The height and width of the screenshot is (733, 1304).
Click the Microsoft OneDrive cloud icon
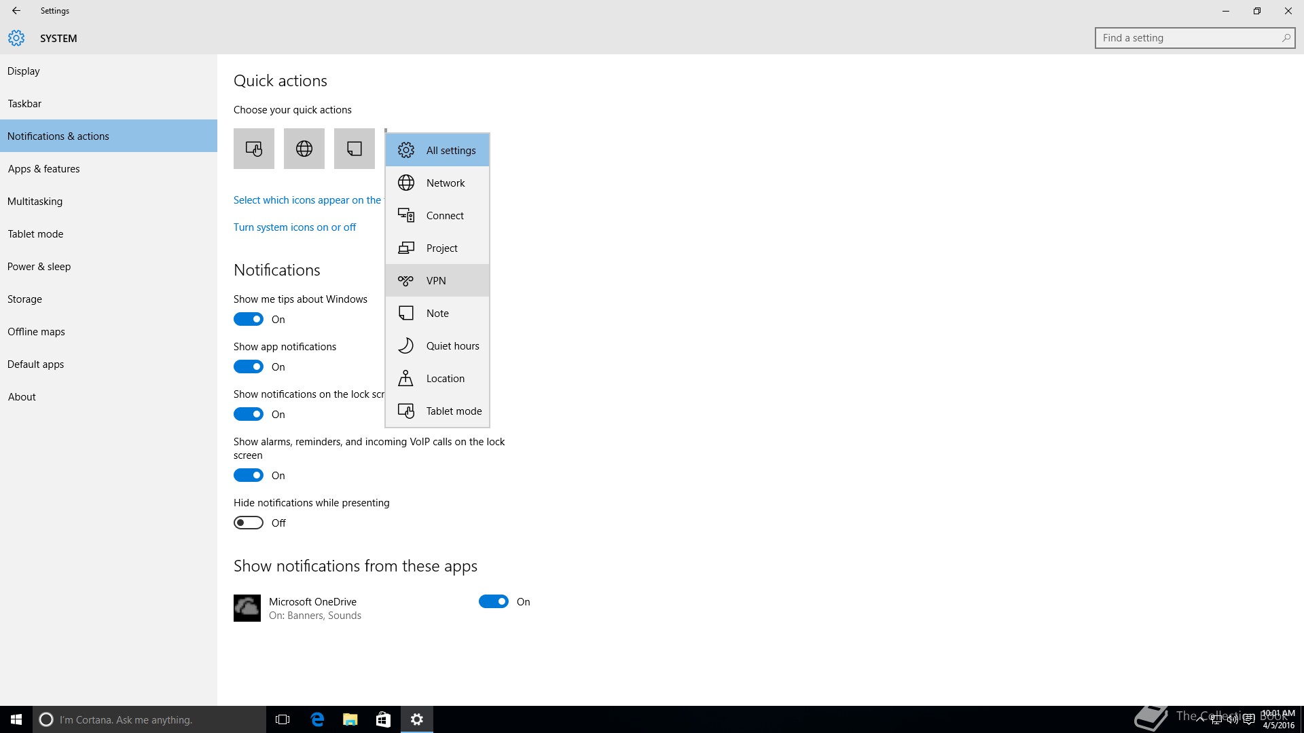pyautogui.click(x=247, y=608)
